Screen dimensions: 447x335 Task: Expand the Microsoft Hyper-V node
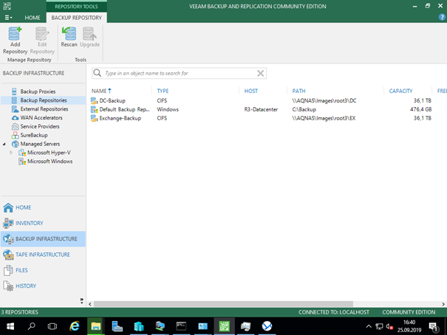[11, 153]
